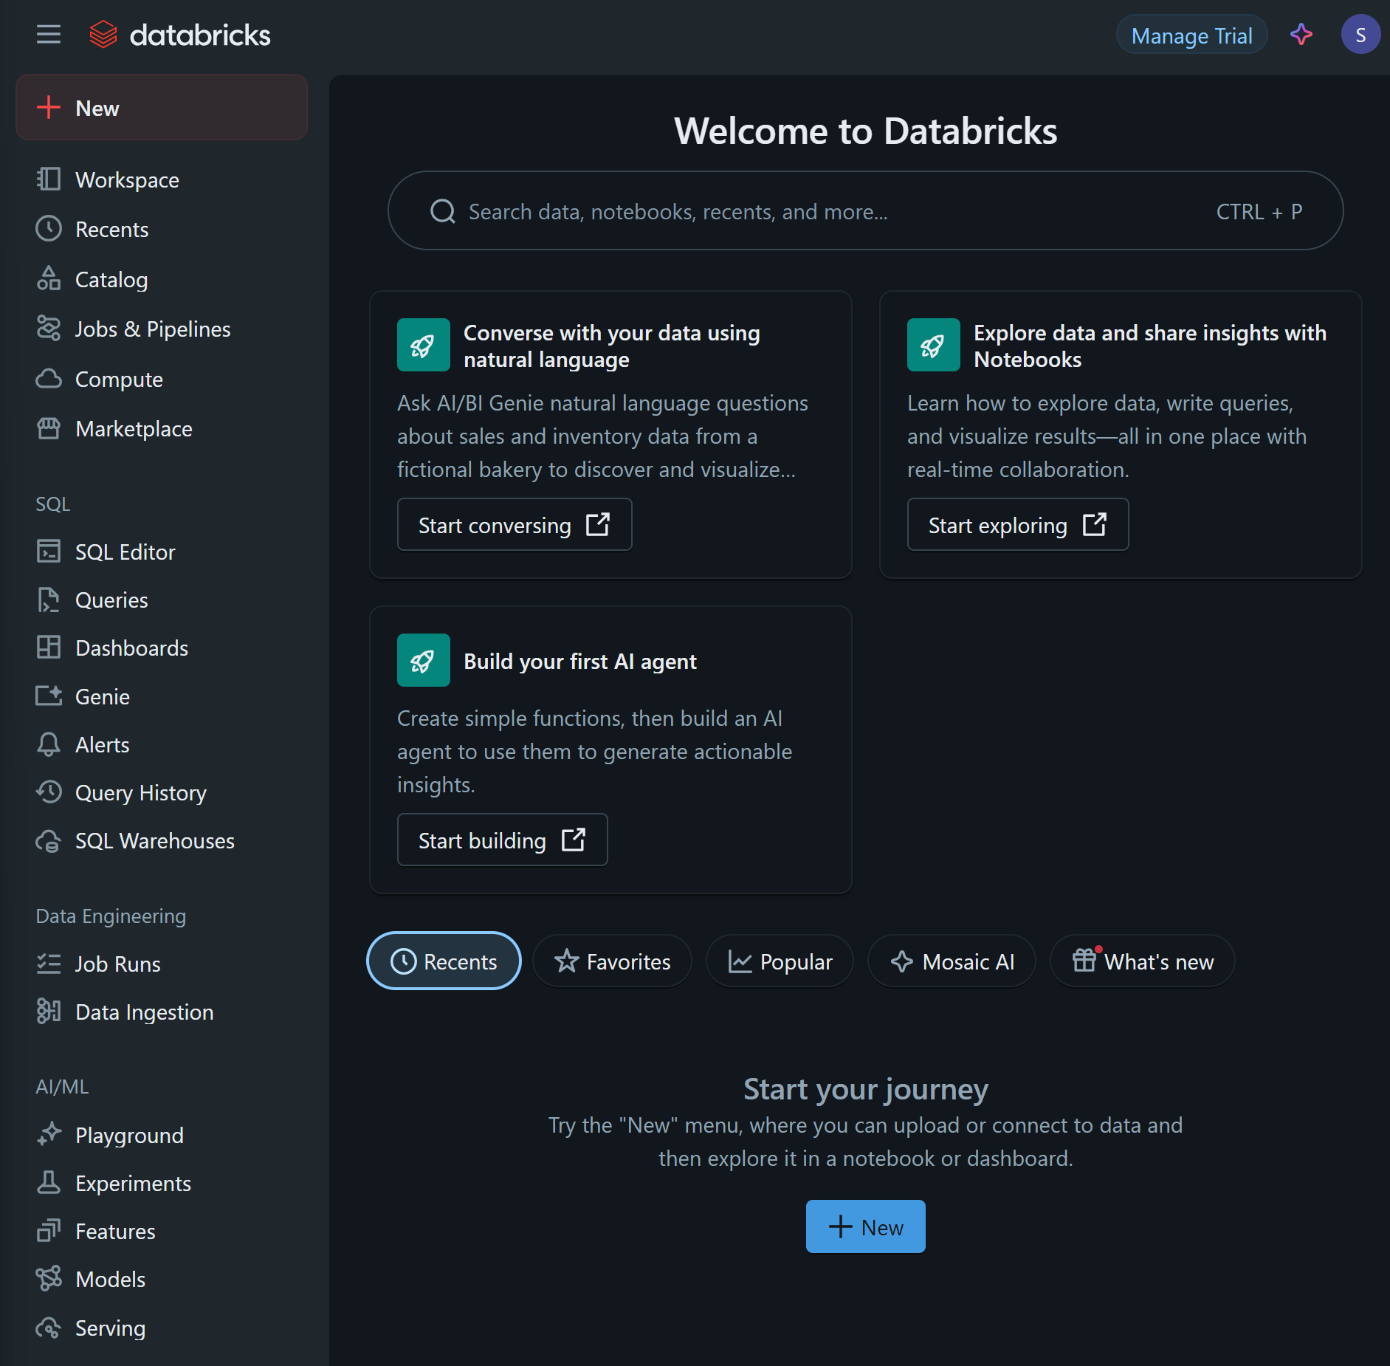Open Queries in the sidebar

click(162, 600)
